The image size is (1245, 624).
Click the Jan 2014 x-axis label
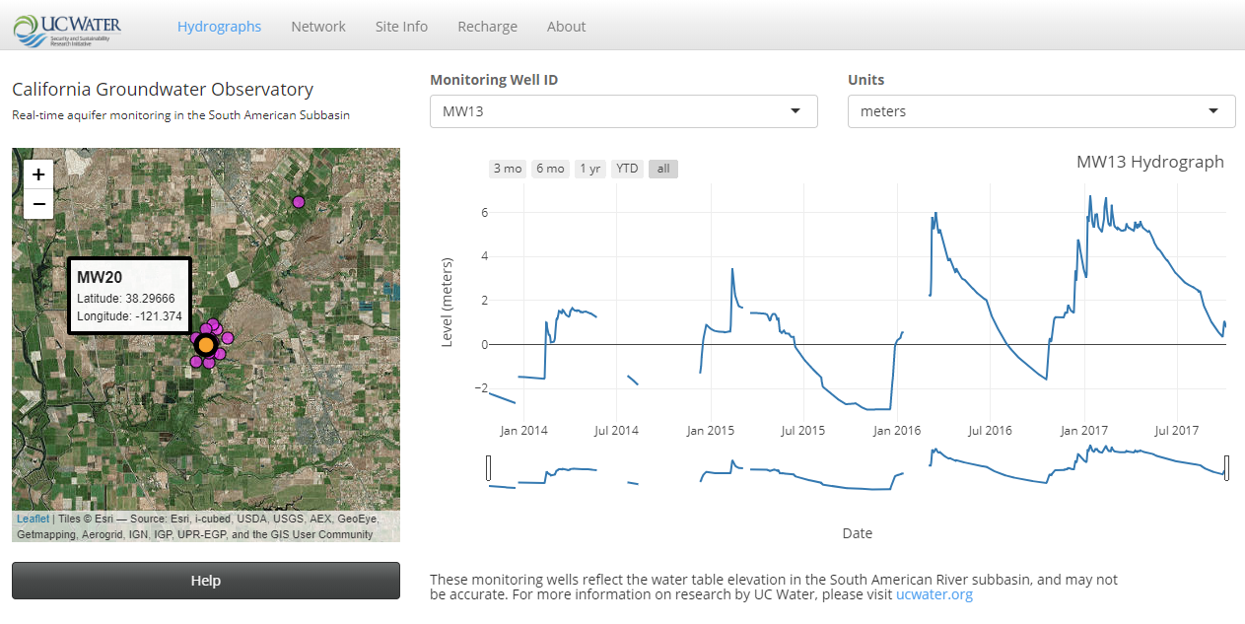coord(523,431)
